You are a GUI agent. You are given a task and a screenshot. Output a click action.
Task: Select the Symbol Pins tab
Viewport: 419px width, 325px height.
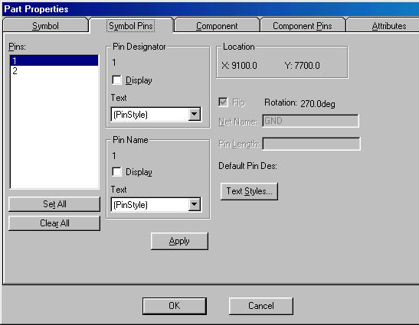pos(131,26)
